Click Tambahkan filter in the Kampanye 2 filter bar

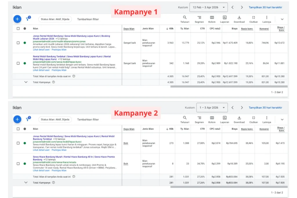point(88,119)
